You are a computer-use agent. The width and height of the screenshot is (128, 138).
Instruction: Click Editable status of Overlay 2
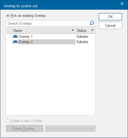[83, 42]
